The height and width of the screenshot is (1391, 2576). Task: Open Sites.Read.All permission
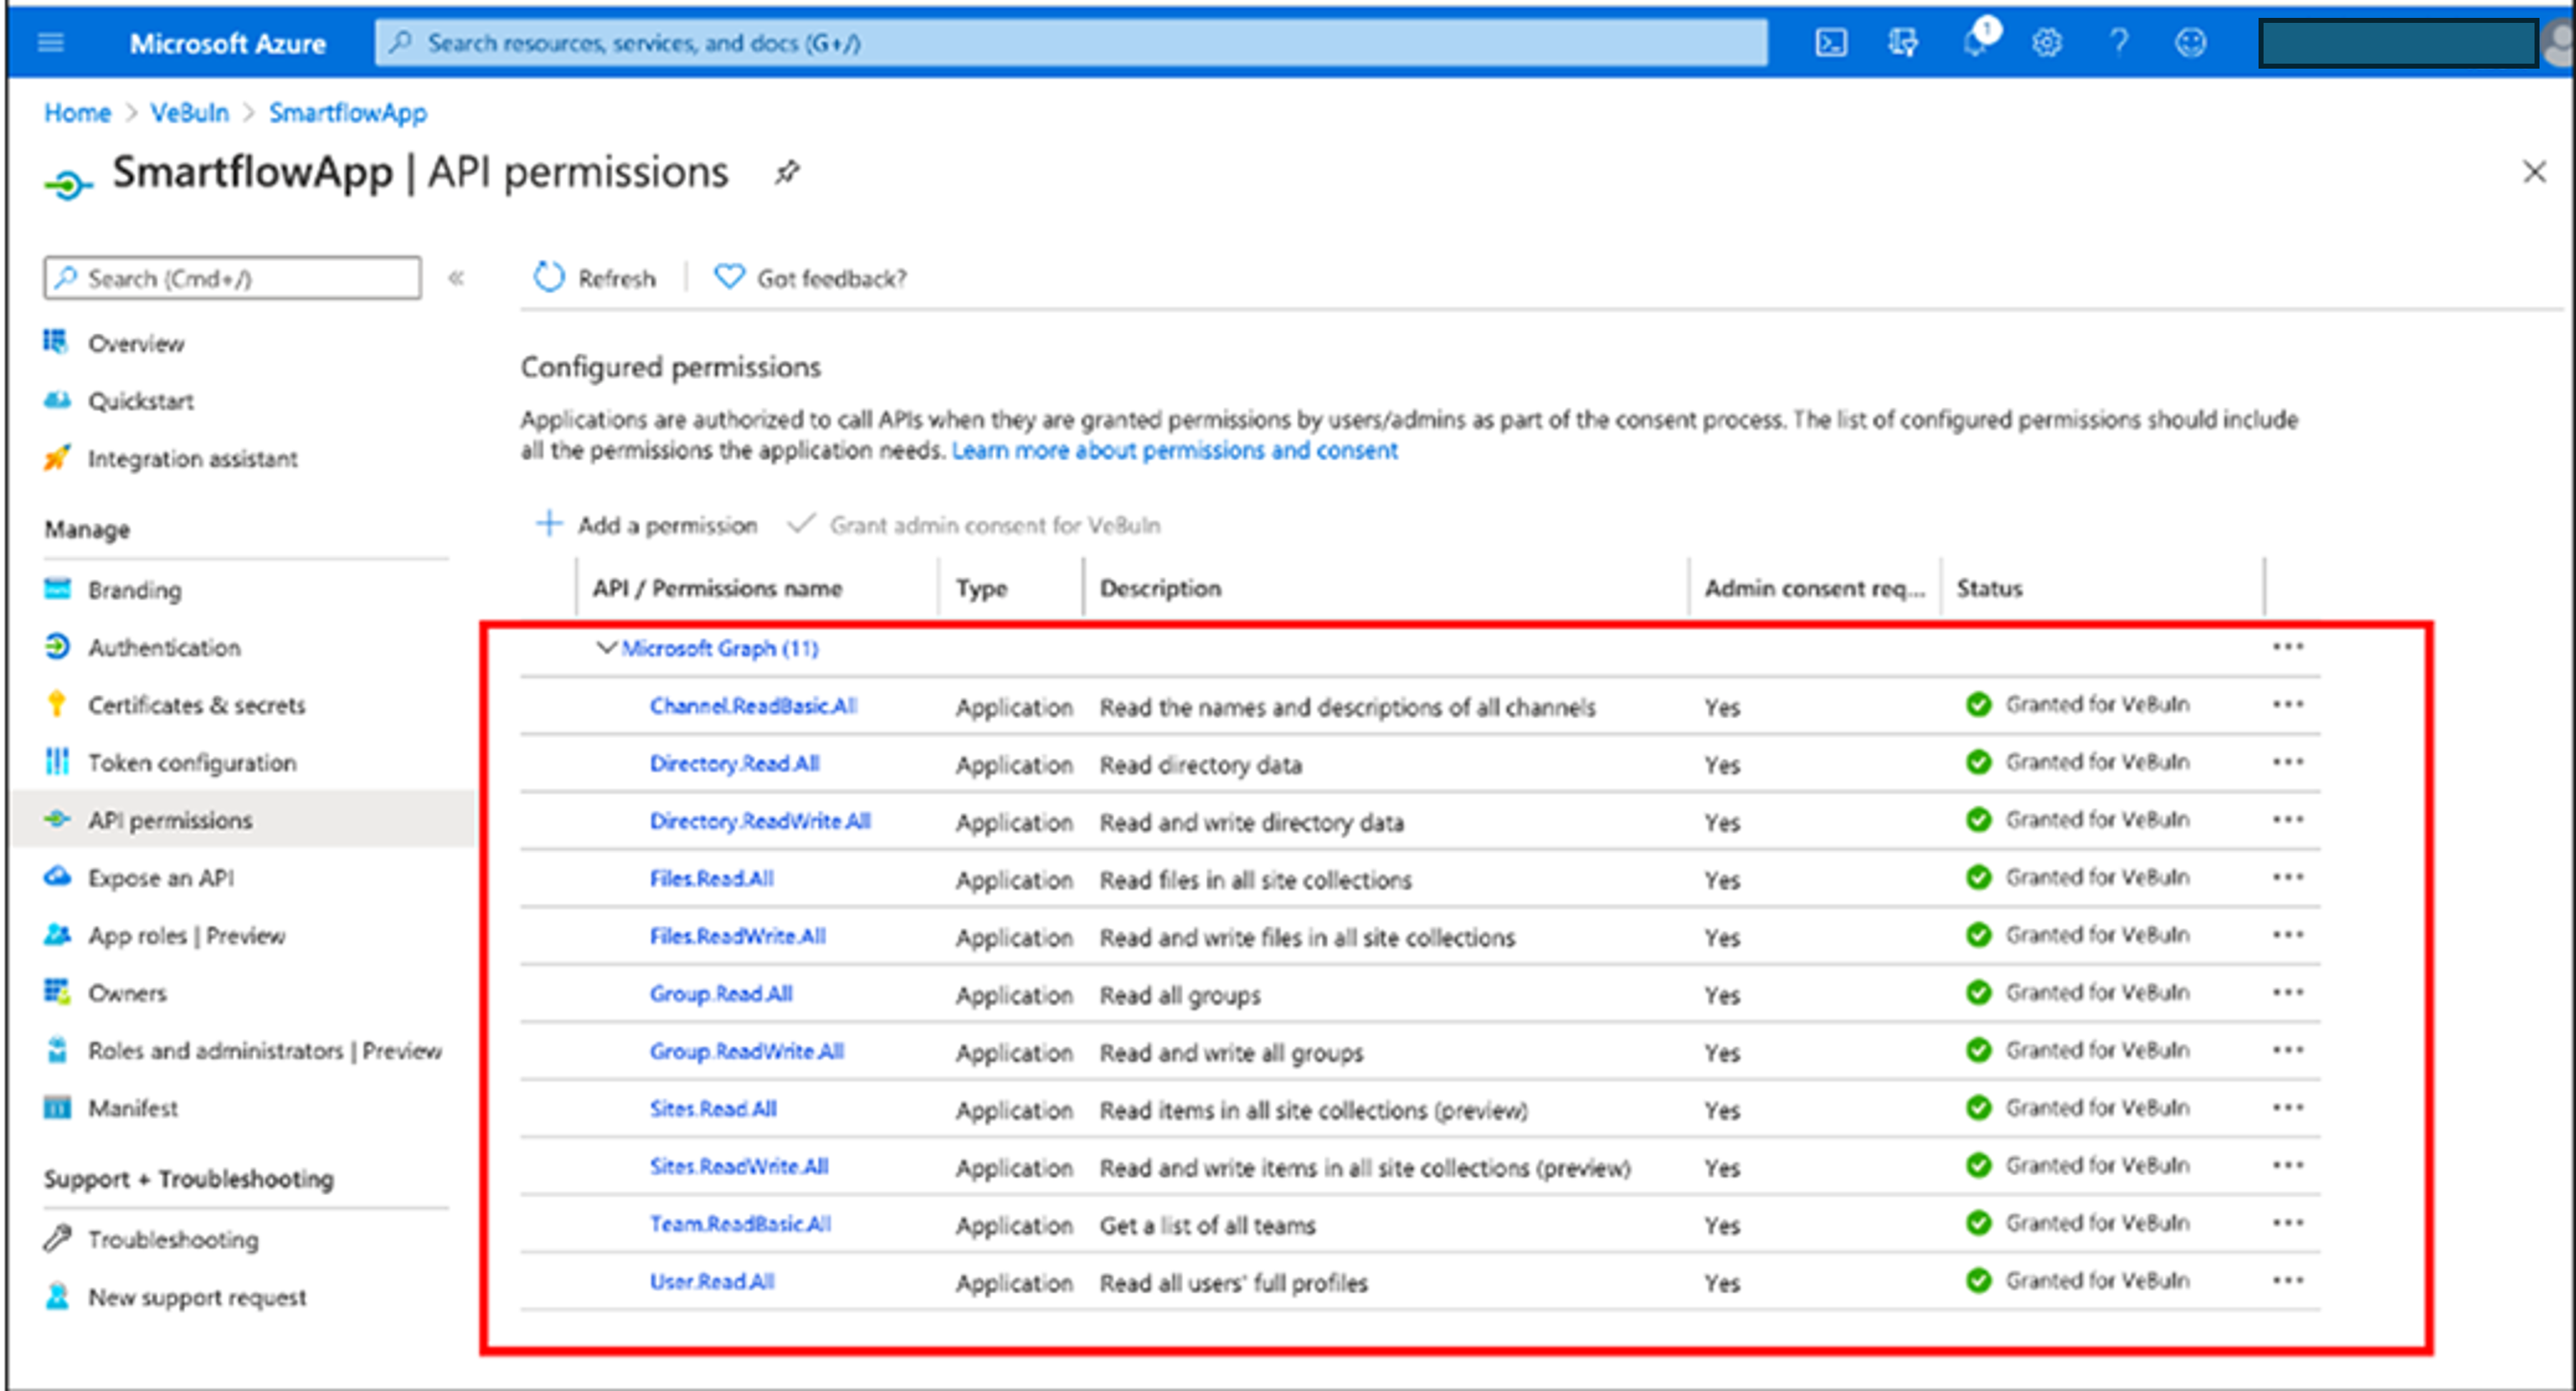pyautogui.click(x=713, y=1108)
